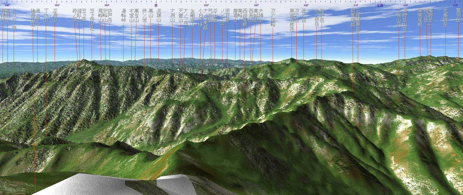Click the 大ノマ乗越 label
463x195 pixels.
pyautogui.click(x=206, y=19)
